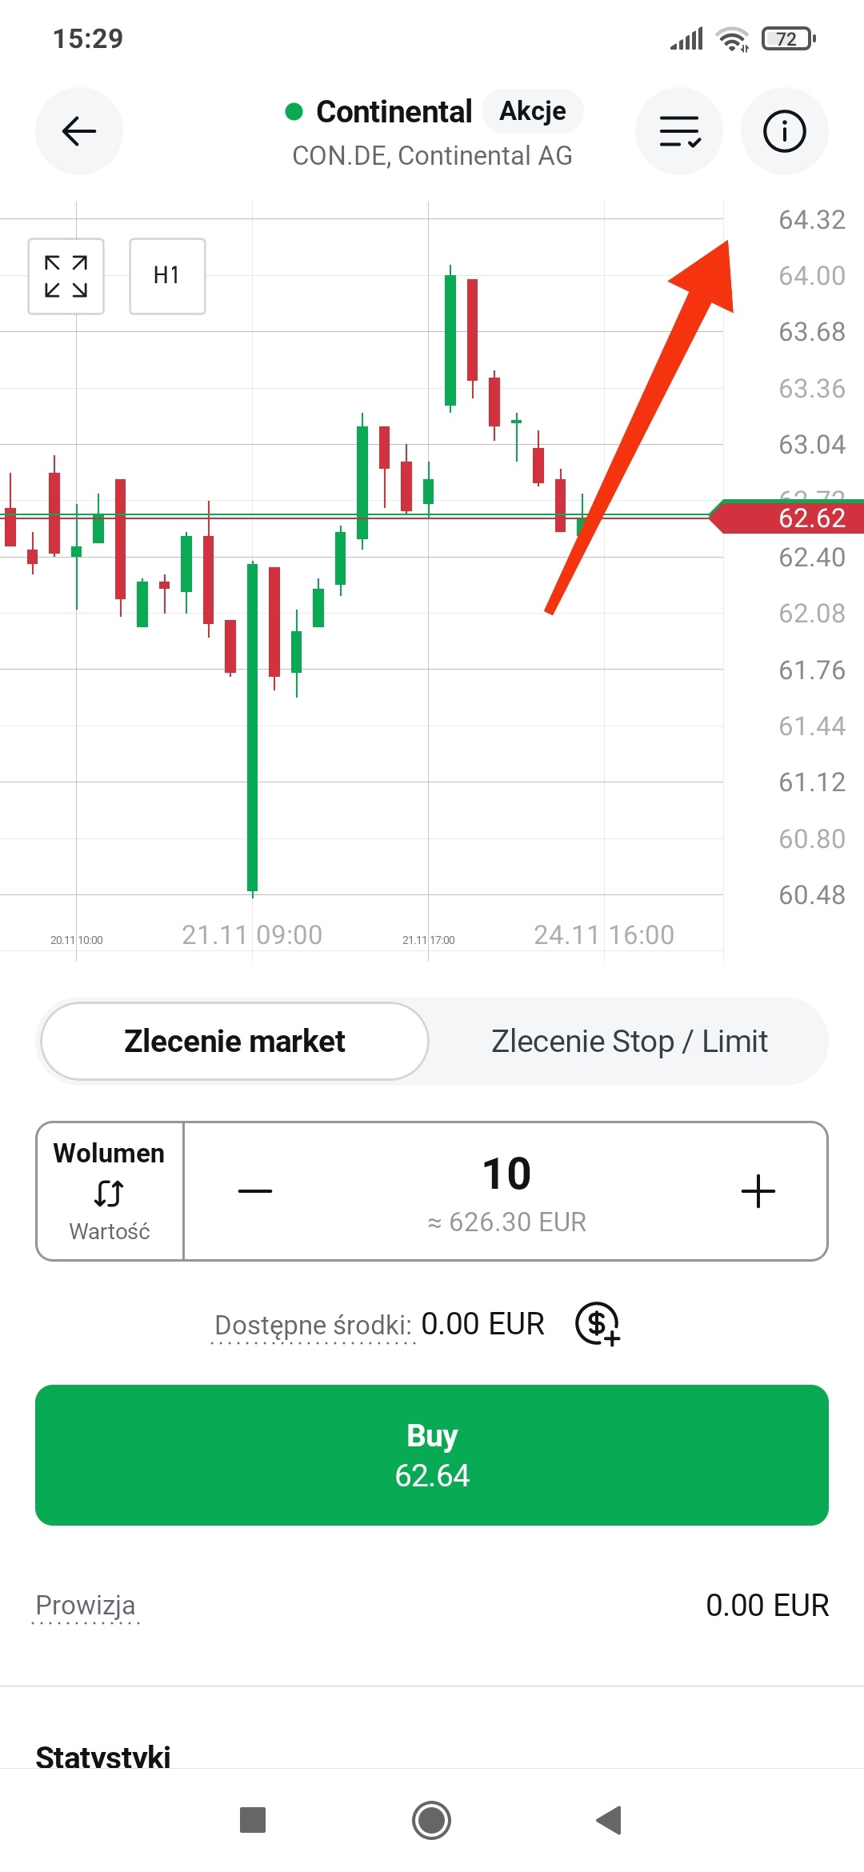The width and height of the screenshot is (864, 1872).
Task: Switch to Zlecenie Stop / Limit tab
Action: coord(629,1041)
